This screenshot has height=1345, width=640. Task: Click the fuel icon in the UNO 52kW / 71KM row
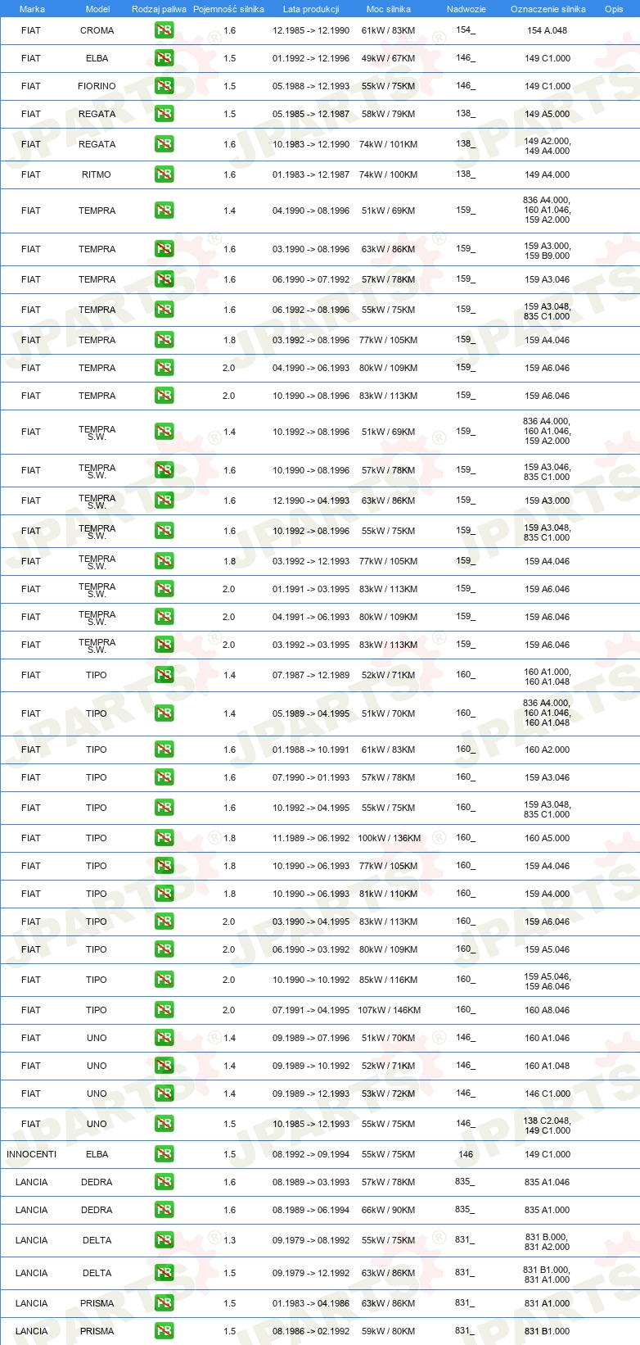coord(165,1066)
